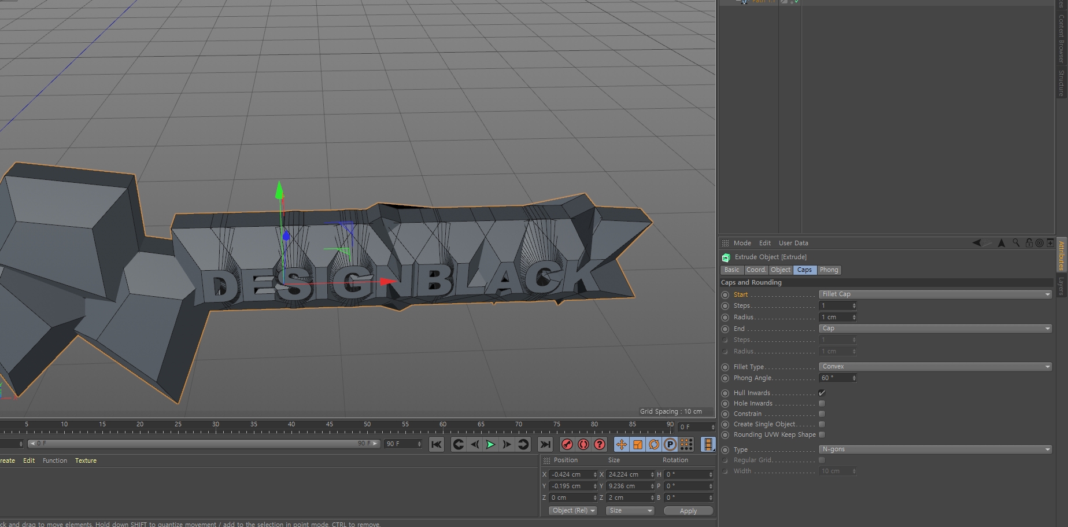Open the Fillet Type Convex dropdown
Viewport: 1068px width, 527px height.
(x=935, y=367)
